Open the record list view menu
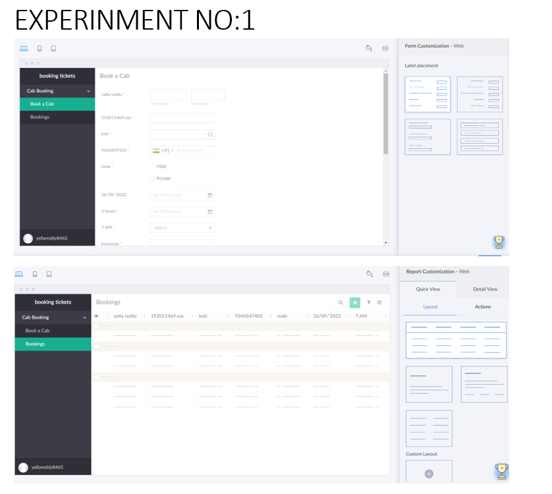Screen dimensions: 552x494 [x=379, y=302]
